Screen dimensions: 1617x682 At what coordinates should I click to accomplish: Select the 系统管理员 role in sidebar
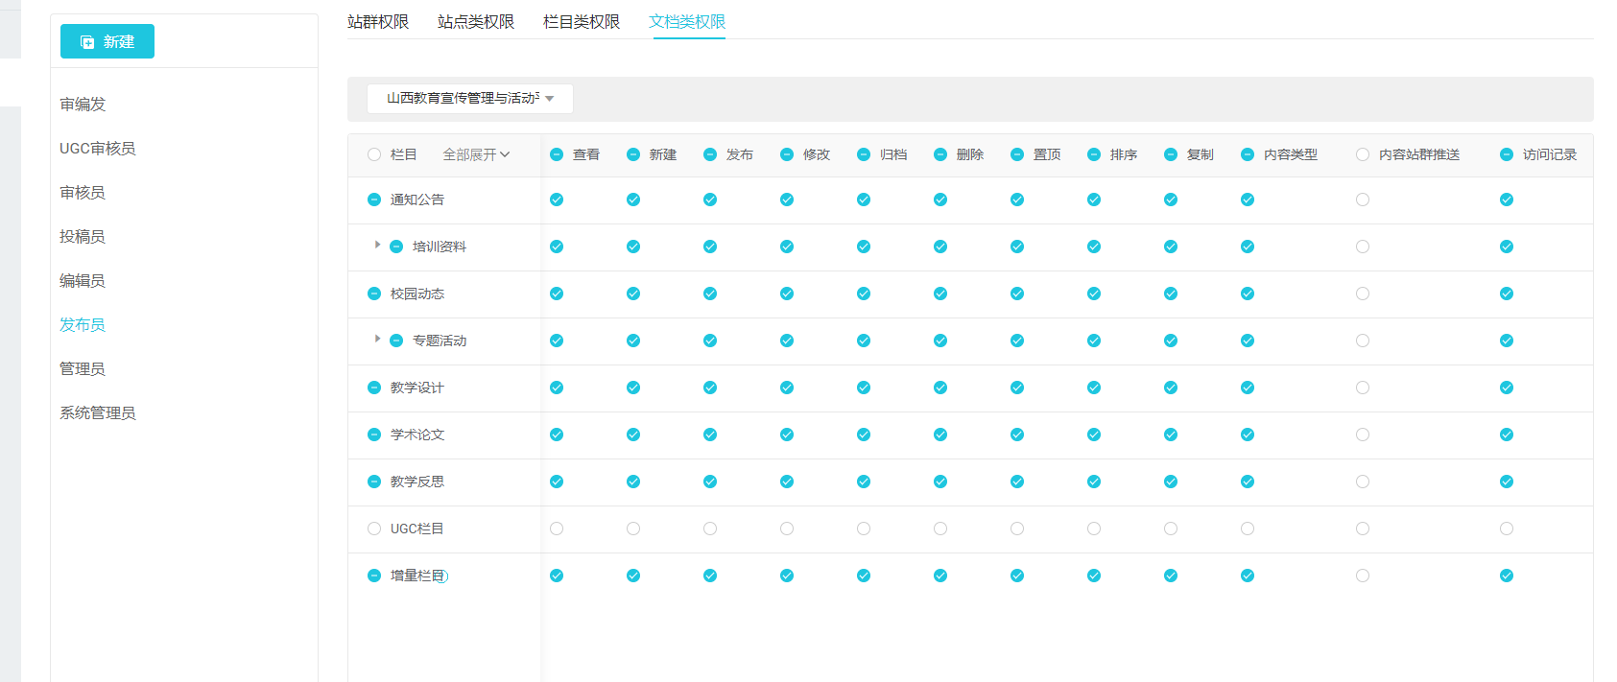[x=98, y=412]
